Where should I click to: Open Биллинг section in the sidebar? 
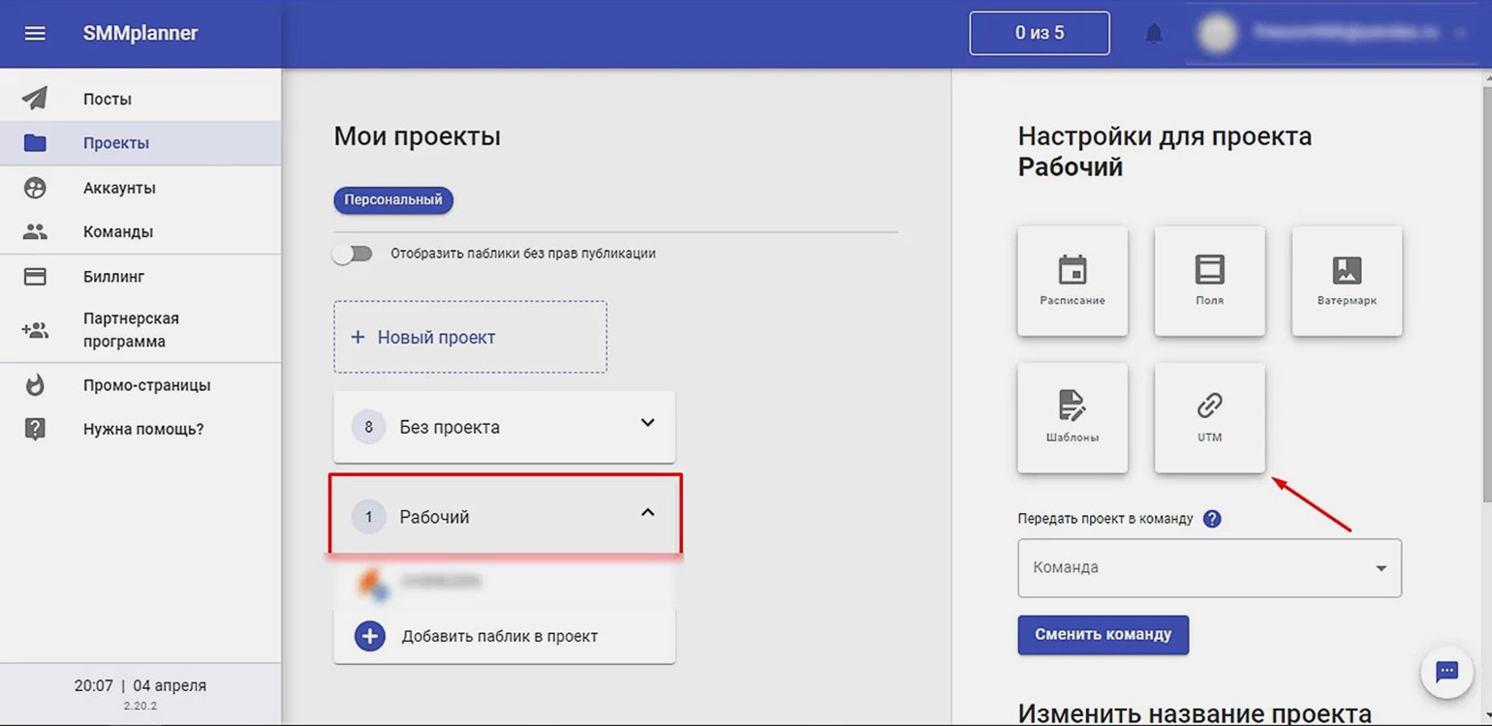pyautogui.click(x=113, y=277)
